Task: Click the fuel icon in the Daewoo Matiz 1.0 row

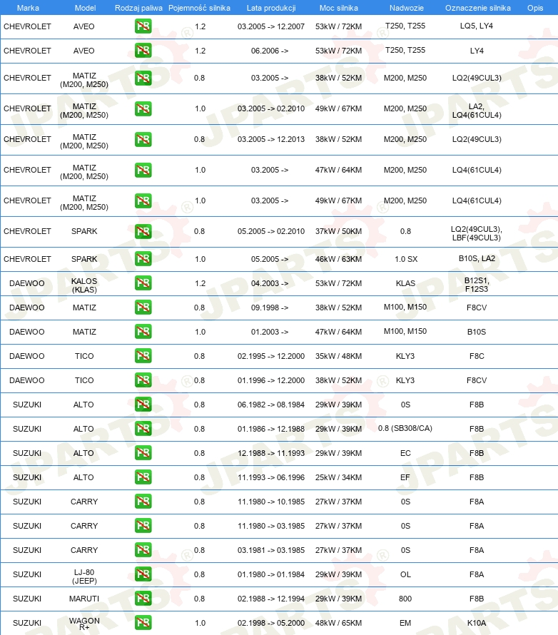Action: [x=143, y=332]
